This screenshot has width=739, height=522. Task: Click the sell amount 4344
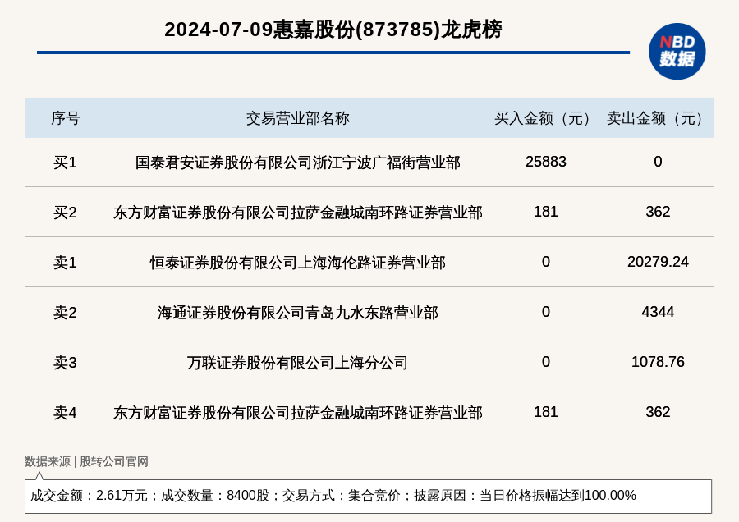pyautogui.click(x=658, y=311)
